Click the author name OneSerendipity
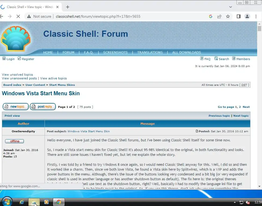This screenshot has width=262, height=206. (x=23, y=131)
